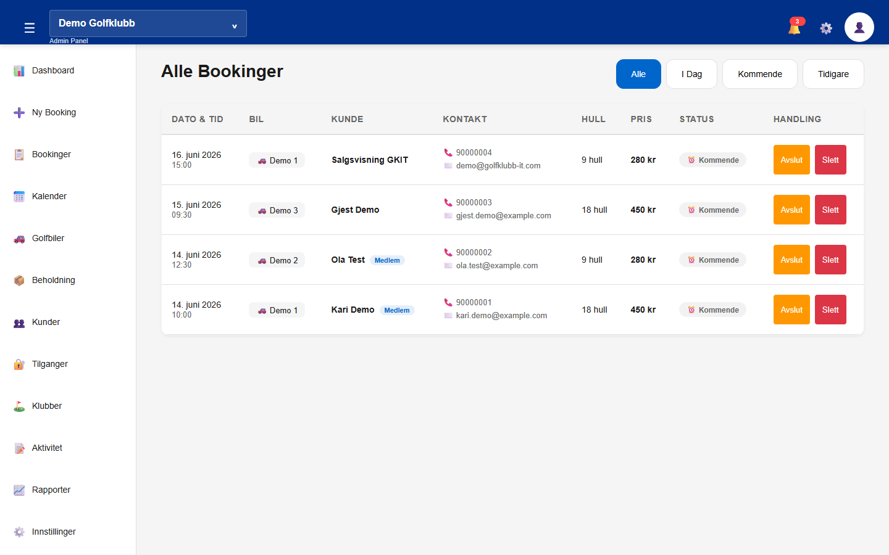Select the I Dag filter tab
Screen dimensions: 889x555
691,74
